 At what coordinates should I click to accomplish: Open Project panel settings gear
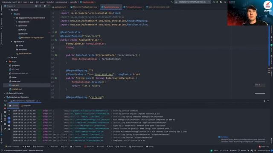click(x=45, y=6)
